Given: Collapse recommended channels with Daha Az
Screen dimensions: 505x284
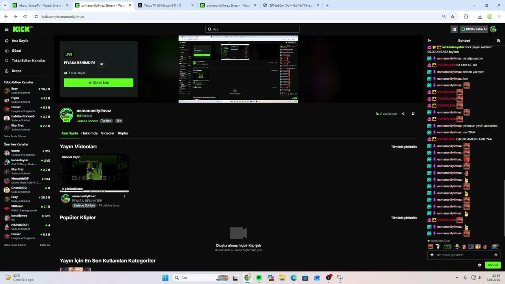Looking at the screenshot, I should coord(45,245).
